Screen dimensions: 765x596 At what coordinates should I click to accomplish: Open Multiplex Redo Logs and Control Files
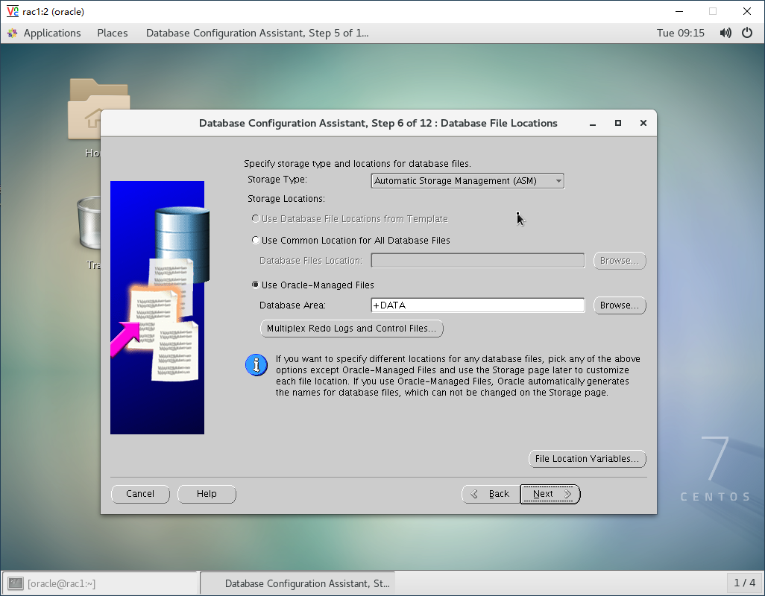[x=352, y=329]
